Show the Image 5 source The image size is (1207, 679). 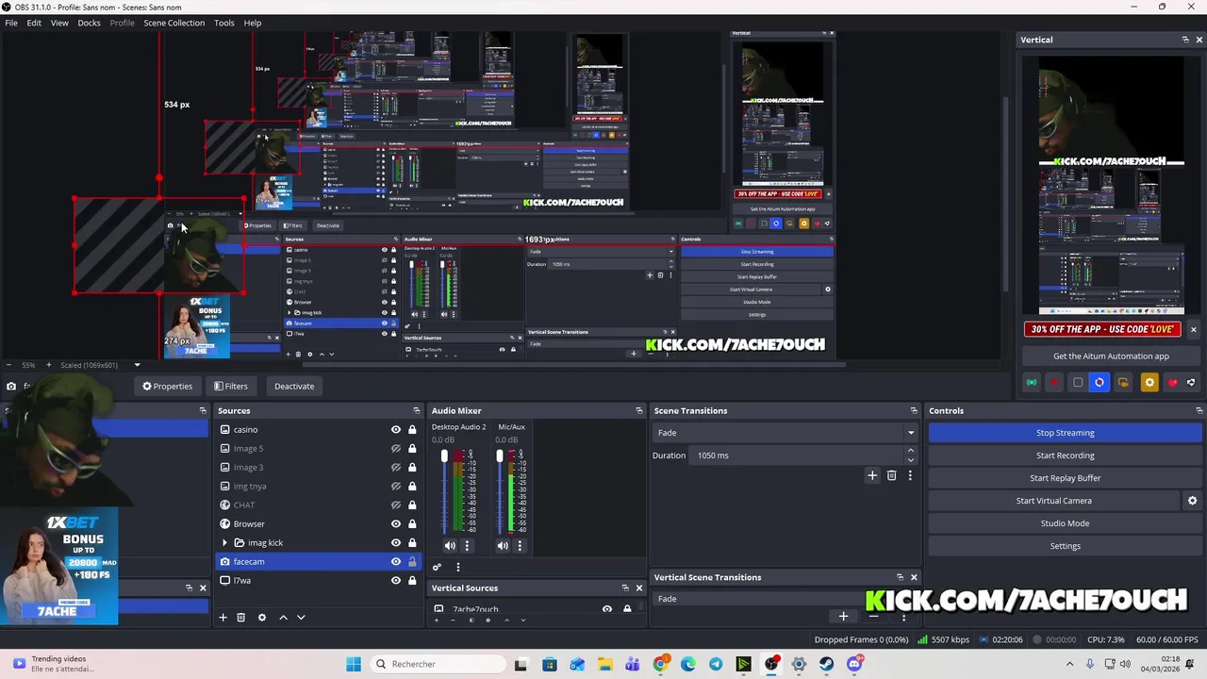(x=396, y=448)
